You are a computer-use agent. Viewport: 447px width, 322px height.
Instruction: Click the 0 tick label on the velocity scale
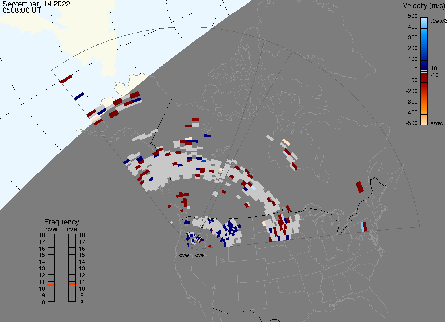click(x=416, y=69)
